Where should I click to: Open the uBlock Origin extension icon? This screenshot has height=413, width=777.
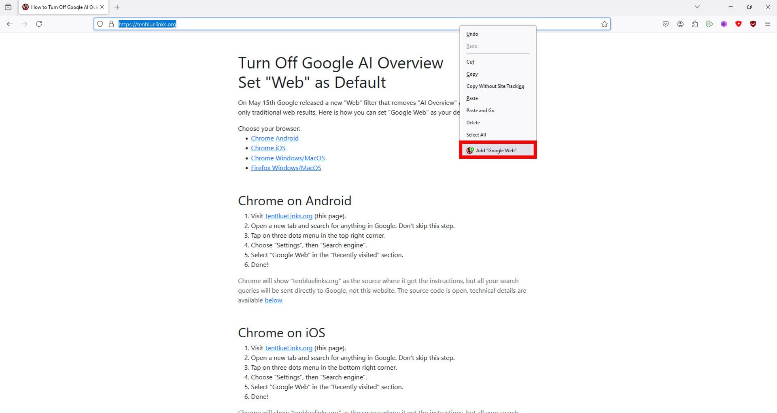pyautogui.click(x=753, y=24)
